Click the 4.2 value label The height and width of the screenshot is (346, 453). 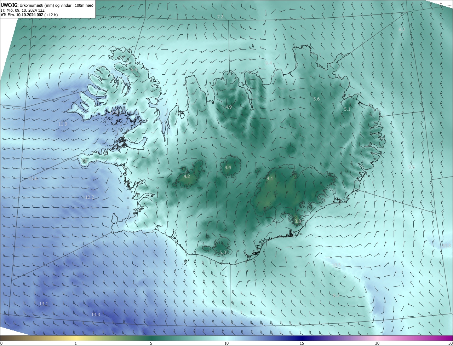click(187, 176)
